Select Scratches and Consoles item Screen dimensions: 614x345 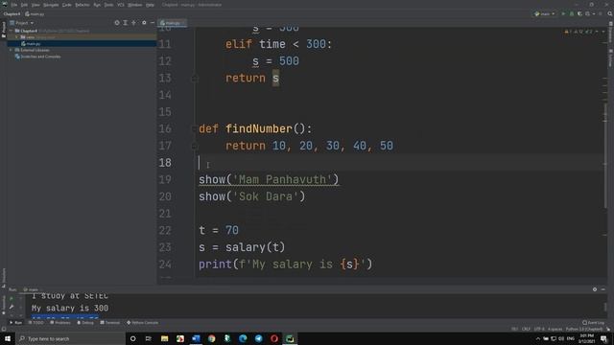(x=38, y=57)
